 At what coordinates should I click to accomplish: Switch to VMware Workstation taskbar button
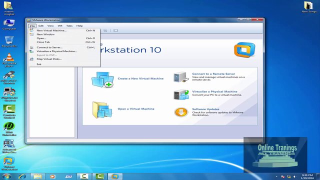click(115, 176)
